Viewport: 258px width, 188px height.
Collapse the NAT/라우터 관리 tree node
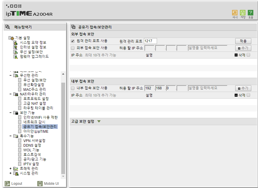click(11, 94)
